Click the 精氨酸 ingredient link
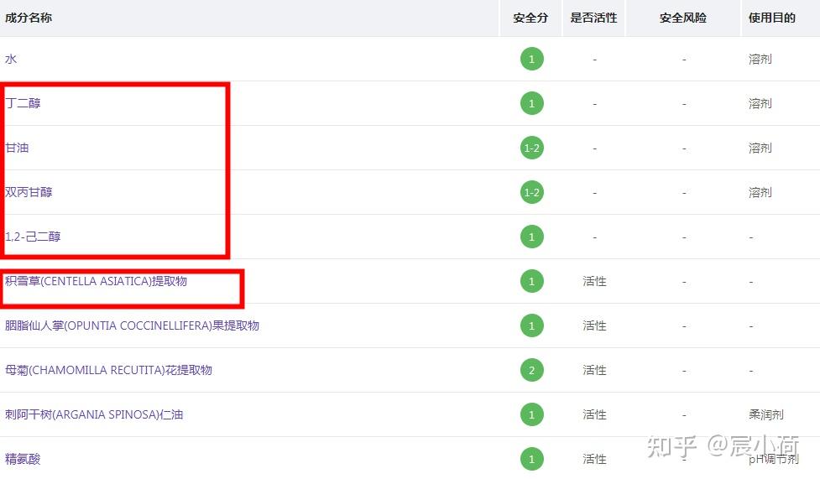This screenshot has width=820, height=479. click(x=23, y=459)
